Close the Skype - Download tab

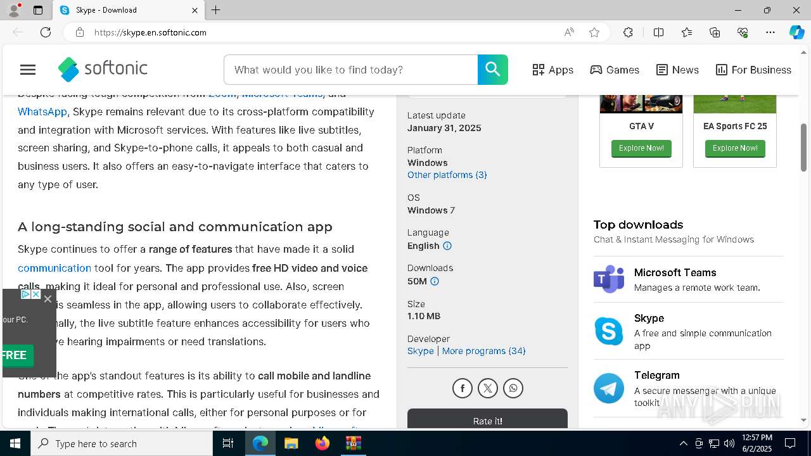click(195, 10)
